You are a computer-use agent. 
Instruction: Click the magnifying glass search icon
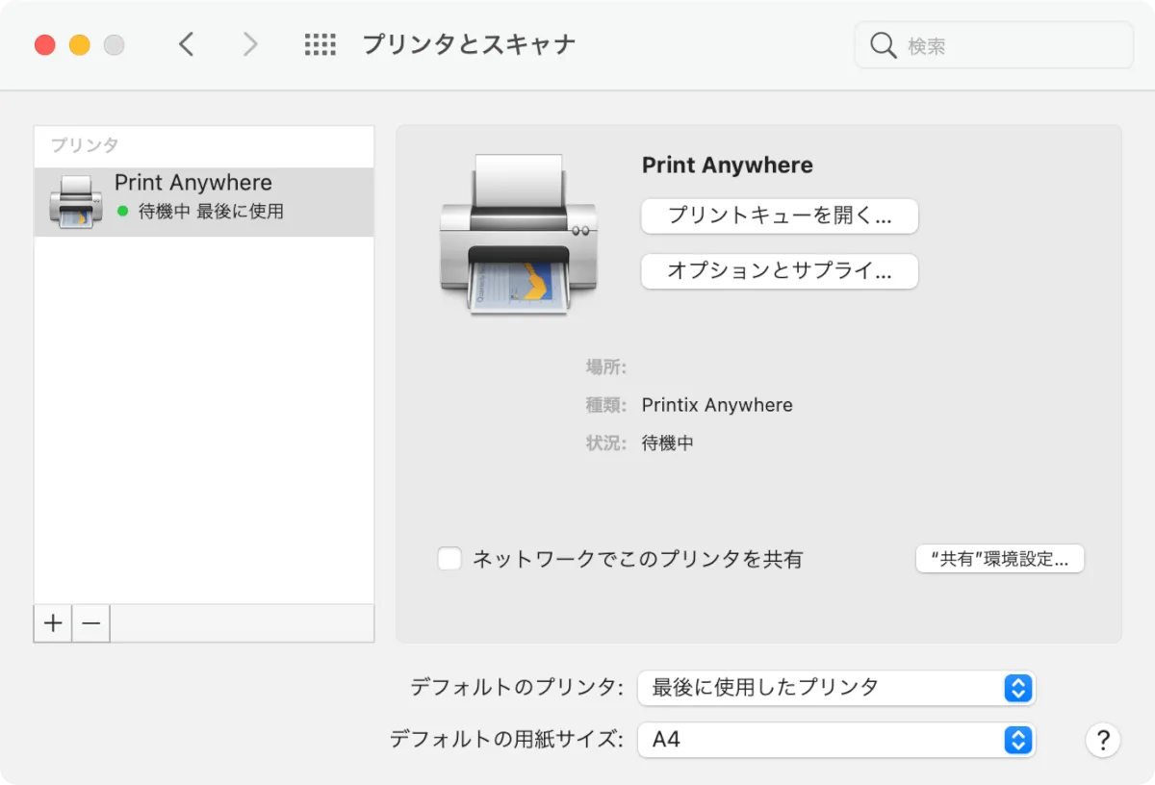[883, 45]
